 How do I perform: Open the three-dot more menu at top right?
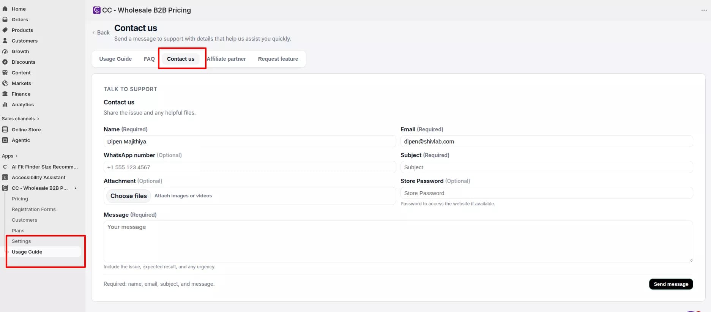pos(704,10)
